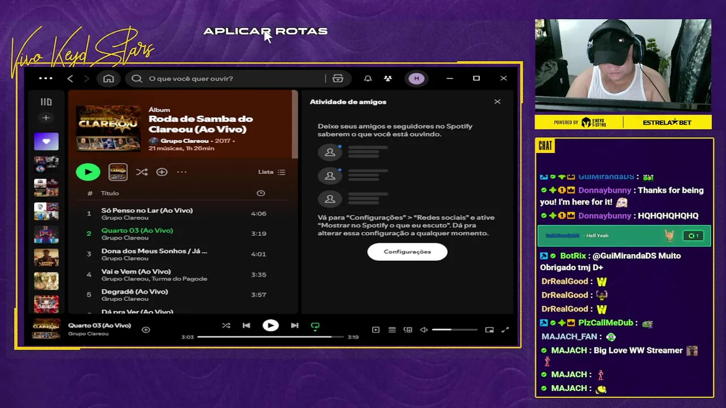Open the Lista view-mode dropdown

click(272, 172)
